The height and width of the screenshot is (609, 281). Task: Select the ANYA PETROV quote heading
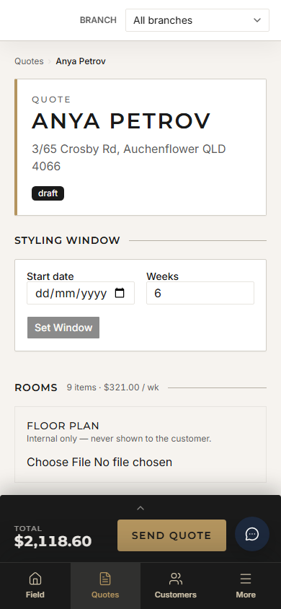(x=121, y=121)
